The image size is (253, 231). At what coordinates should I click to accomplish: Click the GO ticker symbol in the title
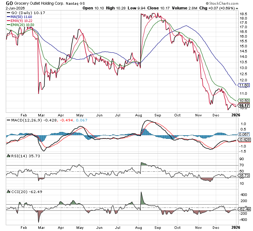pyautogui.click(x=9, y=3)
